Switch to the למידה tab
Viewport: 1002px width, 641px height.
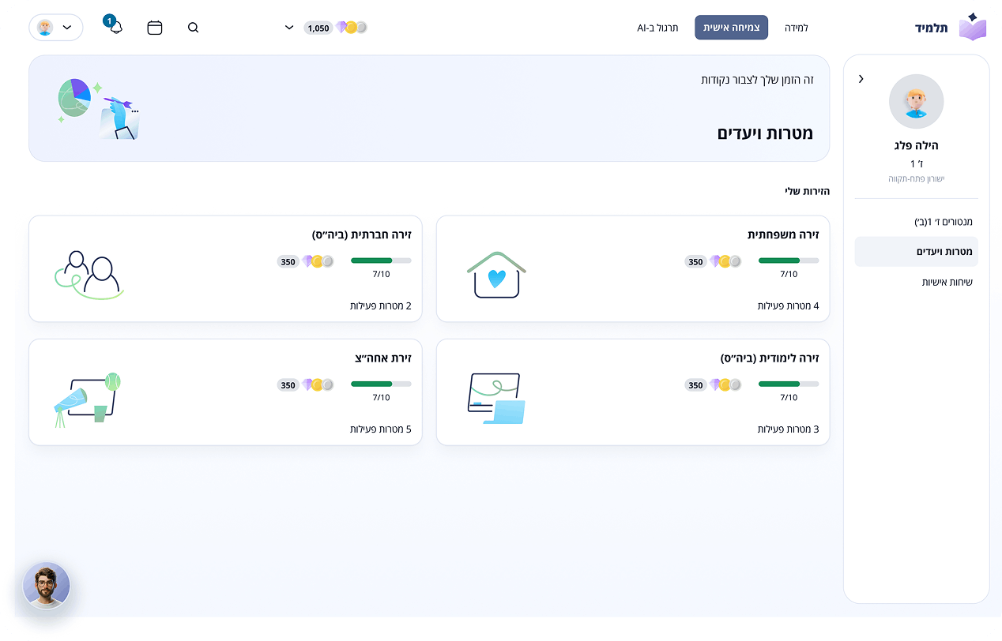click(x=797, y=28)
